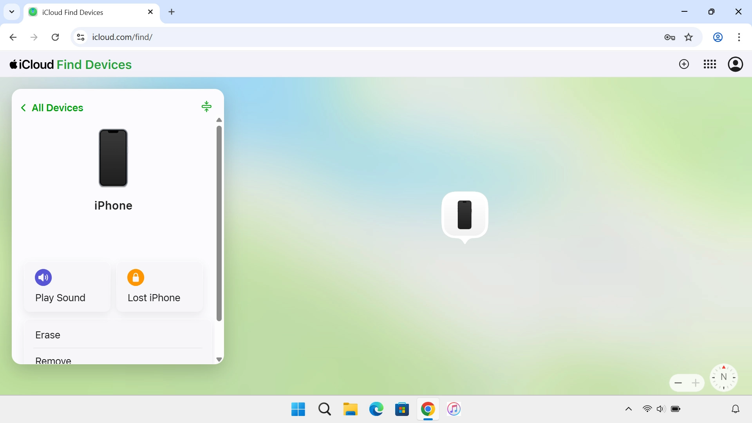Click the compass to reset north
Image resolution: width=752 pixels, height=423 pixels.
pyautogui.click(x=723, y=378)
